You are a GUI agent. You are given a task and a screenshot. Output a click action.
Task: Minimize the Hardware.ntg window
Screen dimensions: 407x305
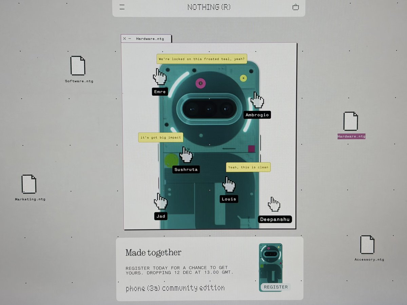130,39
